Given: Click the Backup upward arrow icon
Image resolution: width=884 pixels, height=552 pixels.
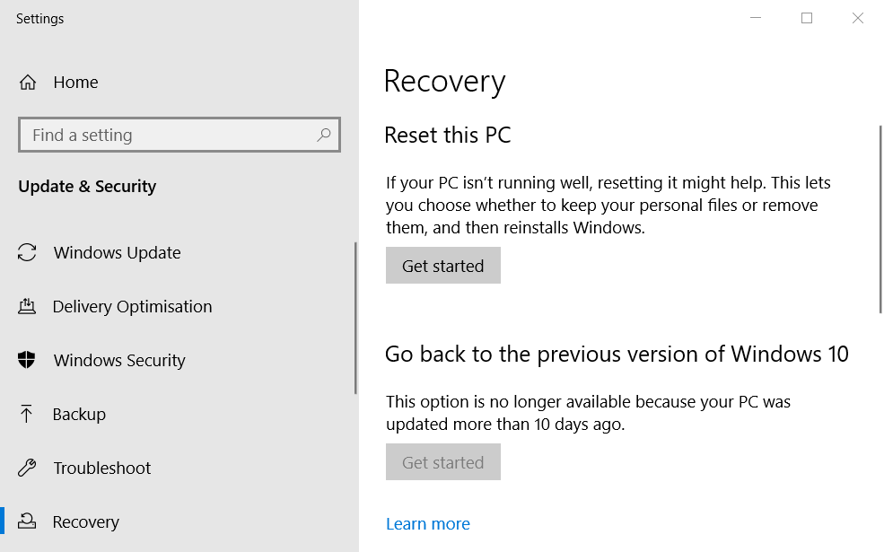Looking at the screenshot, I should point(26,414).
